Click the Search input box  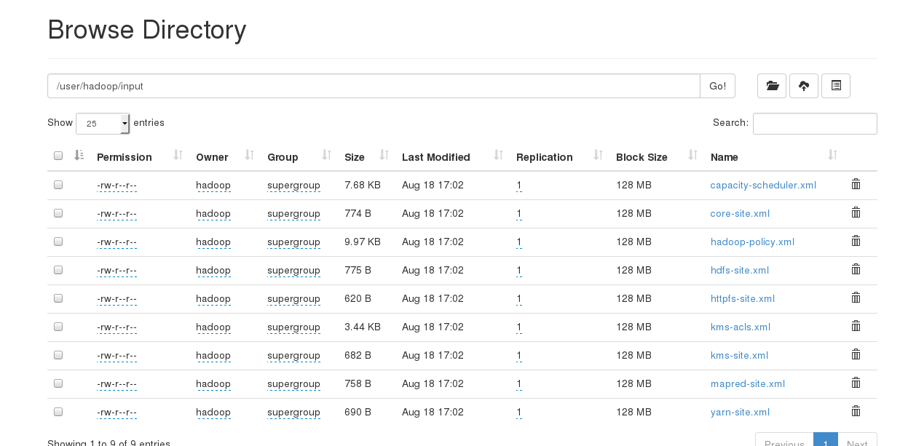pyautogui.click(x=815, y=124)
